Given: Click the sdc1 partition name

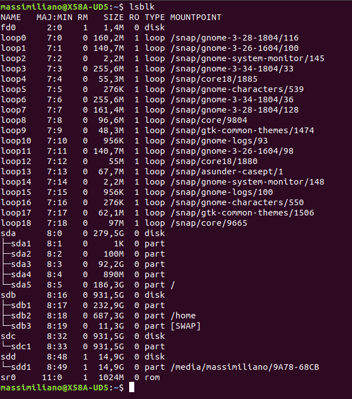Looking at the screenshot, I should tap(21, 346).
